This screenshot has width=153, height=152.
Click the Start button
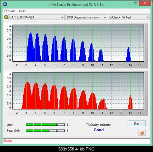coord(137,123)
